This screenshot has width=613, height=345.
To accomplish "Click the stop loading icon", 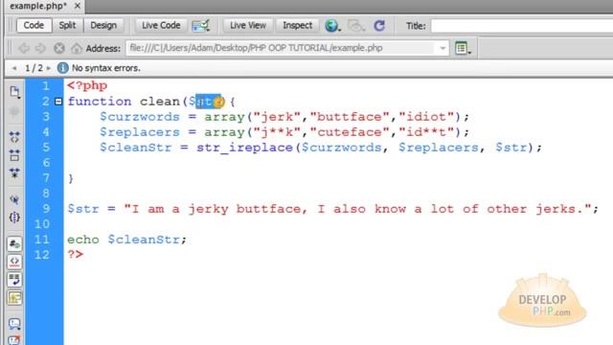I will pyautogui.click(x=59, y=49).
